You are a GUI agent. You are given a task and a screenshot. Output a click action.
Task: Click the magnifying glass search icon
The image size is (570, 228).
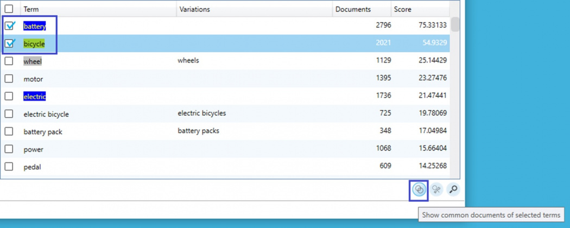pos(453,189)
